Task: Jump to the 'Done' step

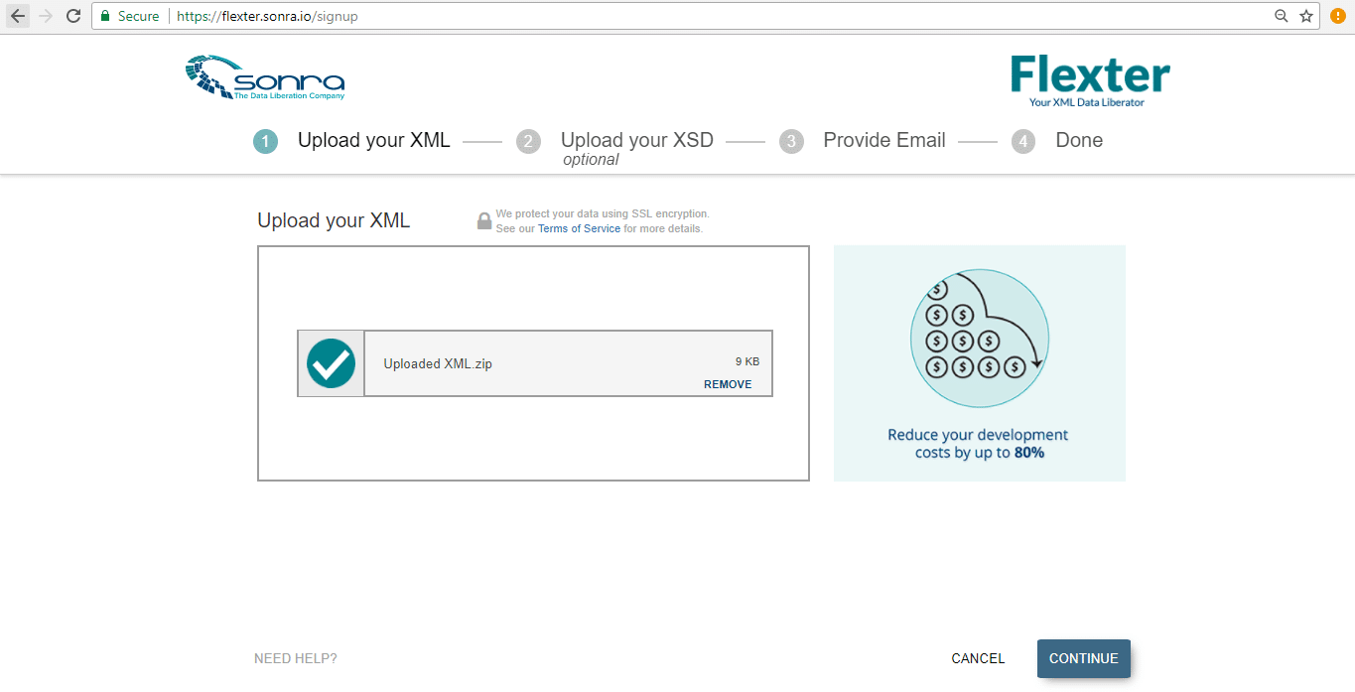Action: pos(1079,140)
